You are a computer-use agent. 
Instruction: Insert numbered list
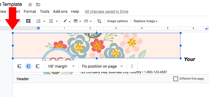tap(38, 21)
